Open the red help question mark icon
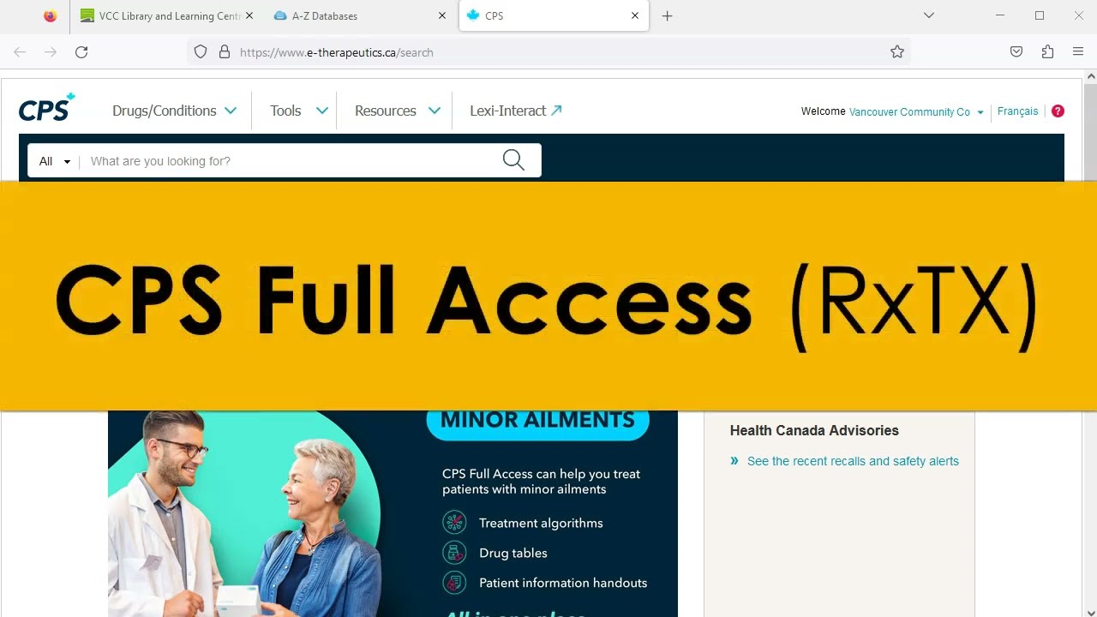Image resolution: width=1097 pixels, height=617 pixels. tap(1058, 111)
